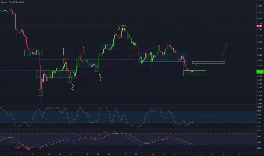
Task: Click the 0.1500 price axis value
Action: (259, 13)
